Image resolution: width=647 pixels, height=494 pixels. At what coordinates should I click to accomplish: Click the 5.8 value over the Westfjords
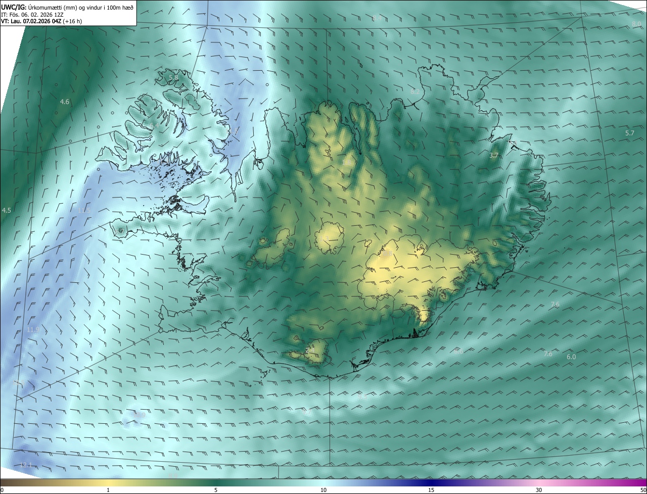coord(173,77)
